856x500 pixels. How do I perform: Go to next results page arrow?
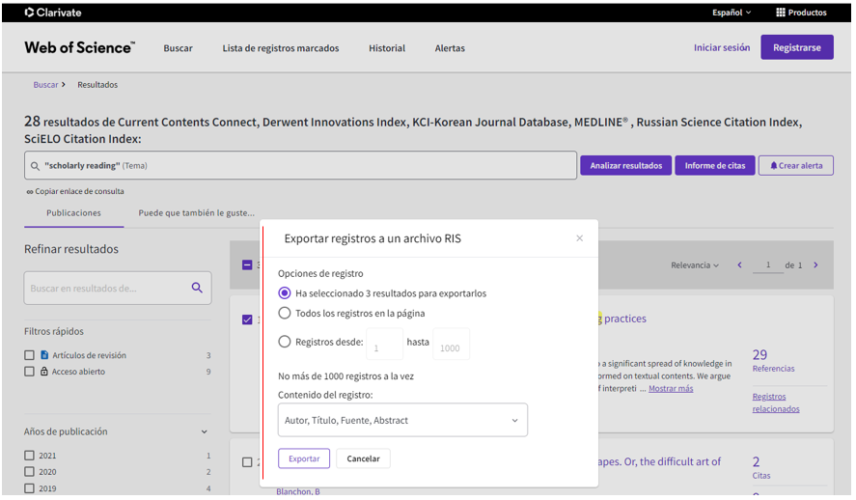(x=815, y=265)
